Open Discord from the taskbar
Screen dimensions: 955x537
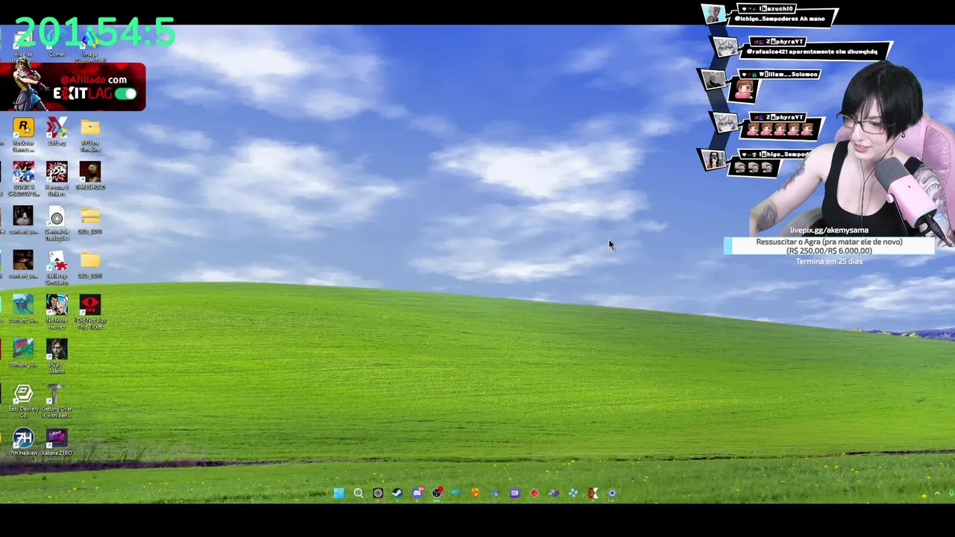[417, 493]
